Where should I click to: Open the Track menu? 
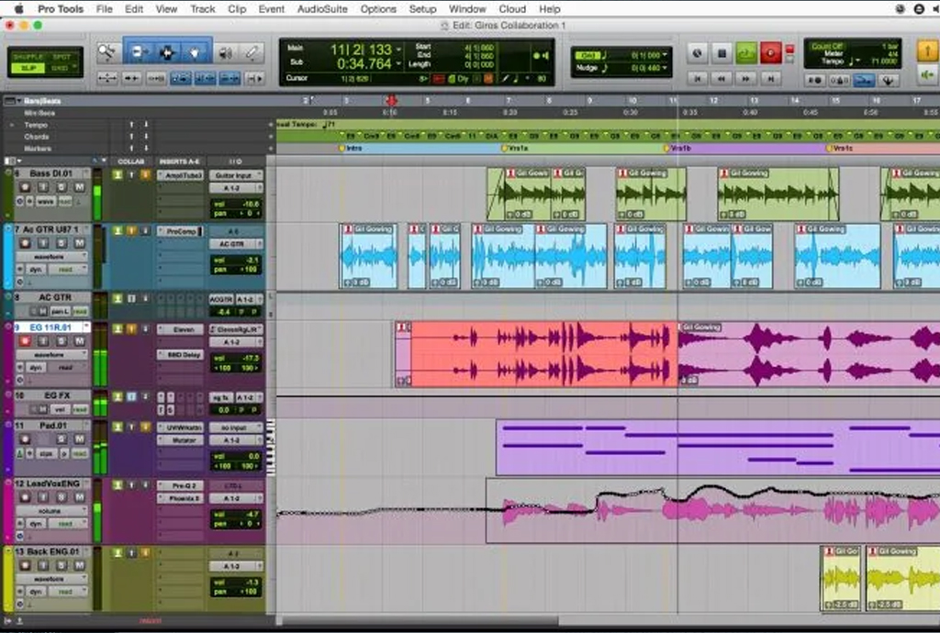pyautogui.click(x=203, y=9)
